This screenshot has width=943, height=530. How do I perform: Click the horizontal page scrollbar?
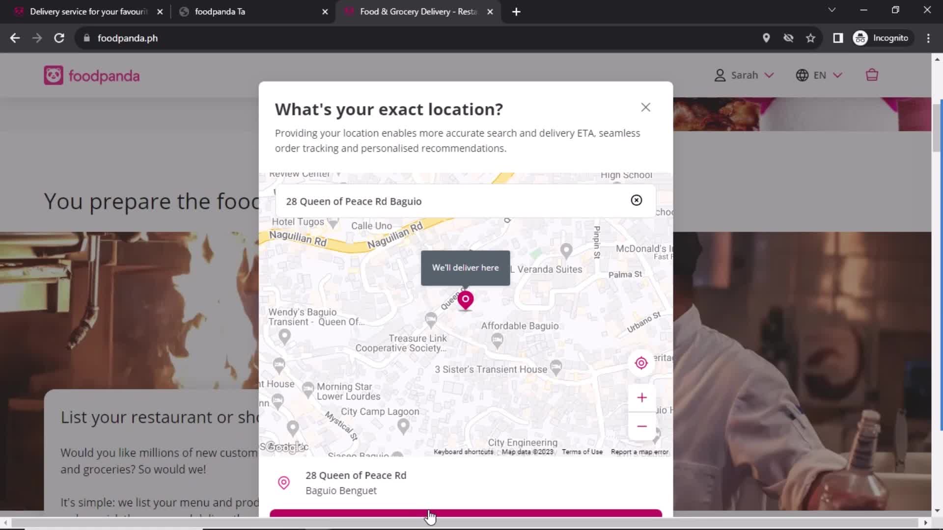[465, 523]
